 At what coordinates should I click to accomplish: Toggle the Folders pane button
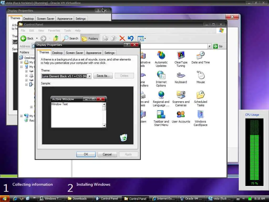90,38
